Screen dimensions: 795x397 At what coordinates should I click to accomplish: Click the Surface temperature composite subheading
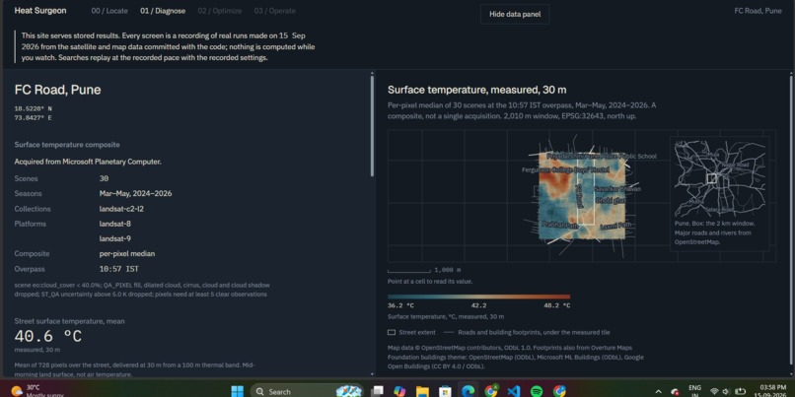67,145
